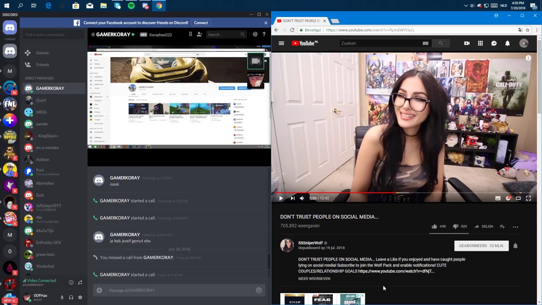Open the Games section in Discord
This screenshot has width=542, height=305.
click(x=54, y=53)
